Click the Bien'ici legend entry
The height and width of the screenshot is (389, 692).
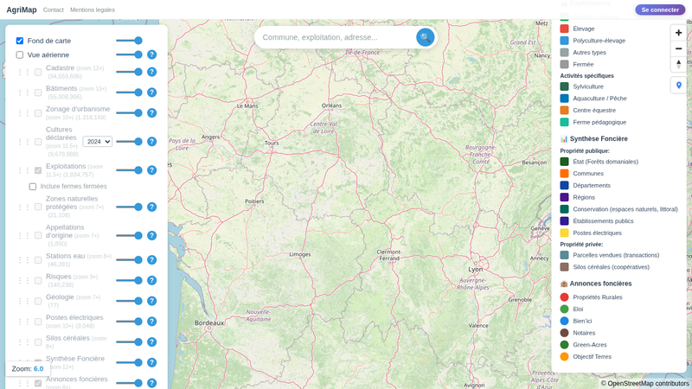pyautogui.click(x=576, y=321)
